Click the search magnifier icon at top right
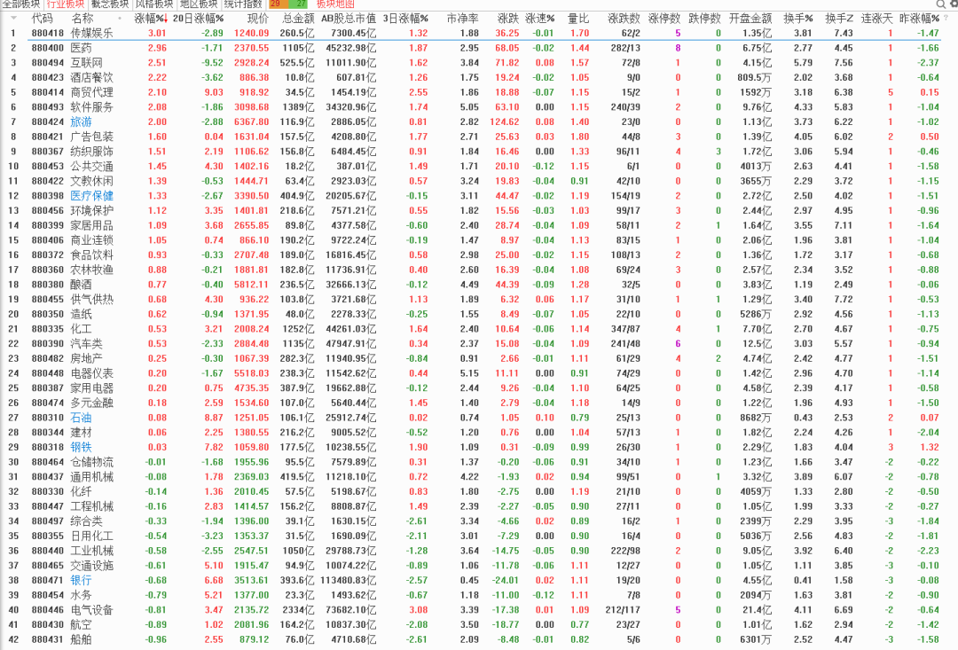 (x=941, y=4)
